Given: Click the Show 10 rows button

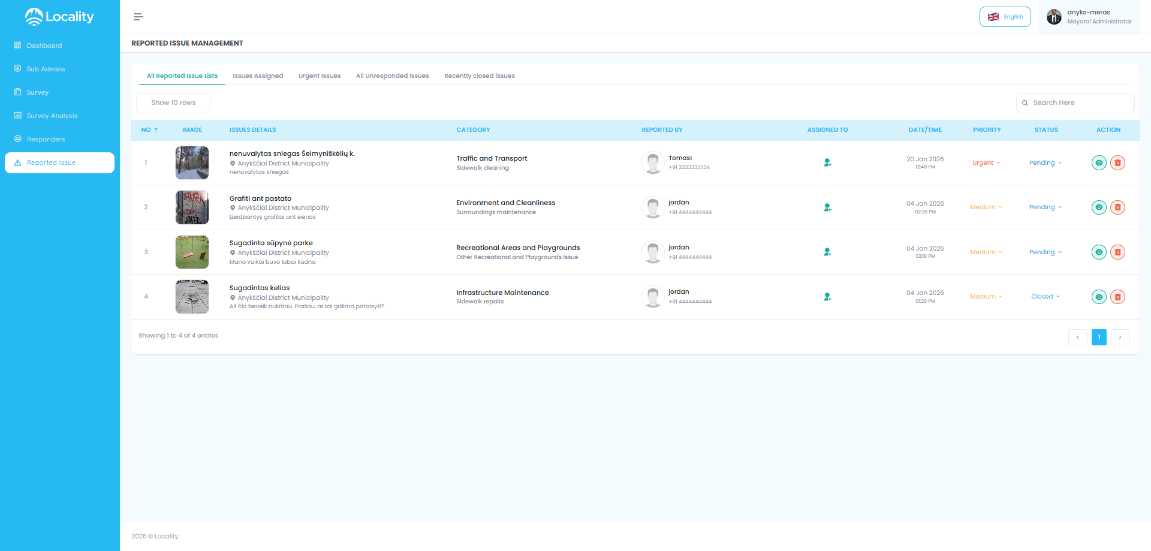Looking at the screenshot, I should click(x=173, y=103).
